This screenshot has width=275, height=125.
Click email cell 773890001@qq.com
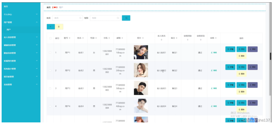(120, 53)
